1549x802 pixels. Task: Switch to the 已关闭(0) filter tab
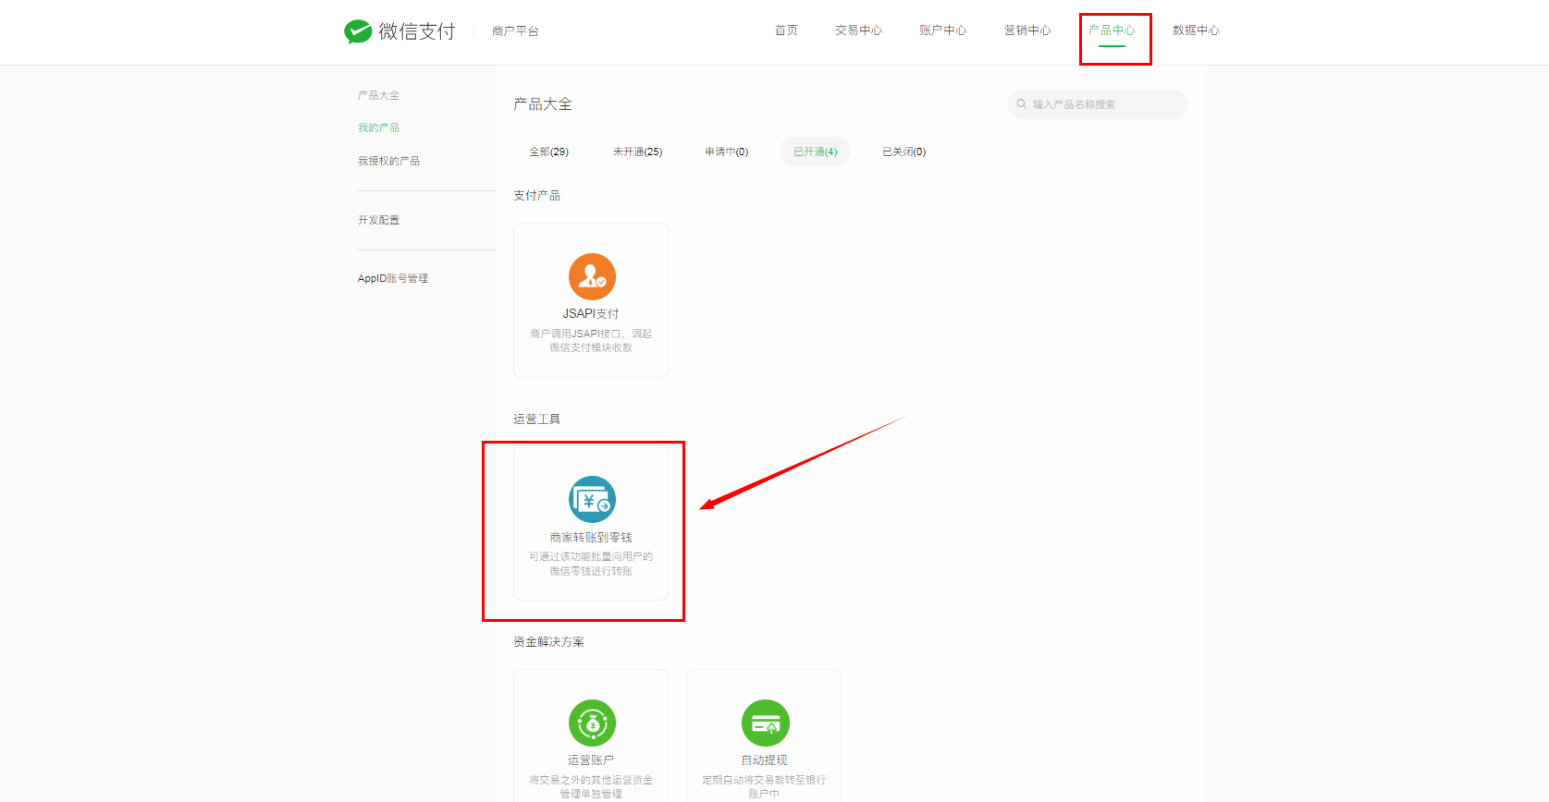(x=904, y=152)
